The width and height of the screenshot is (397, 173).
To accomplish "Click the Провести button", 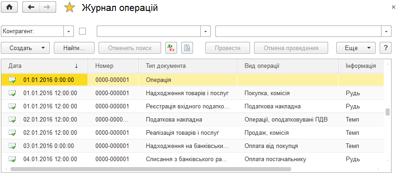I will 228,48.
